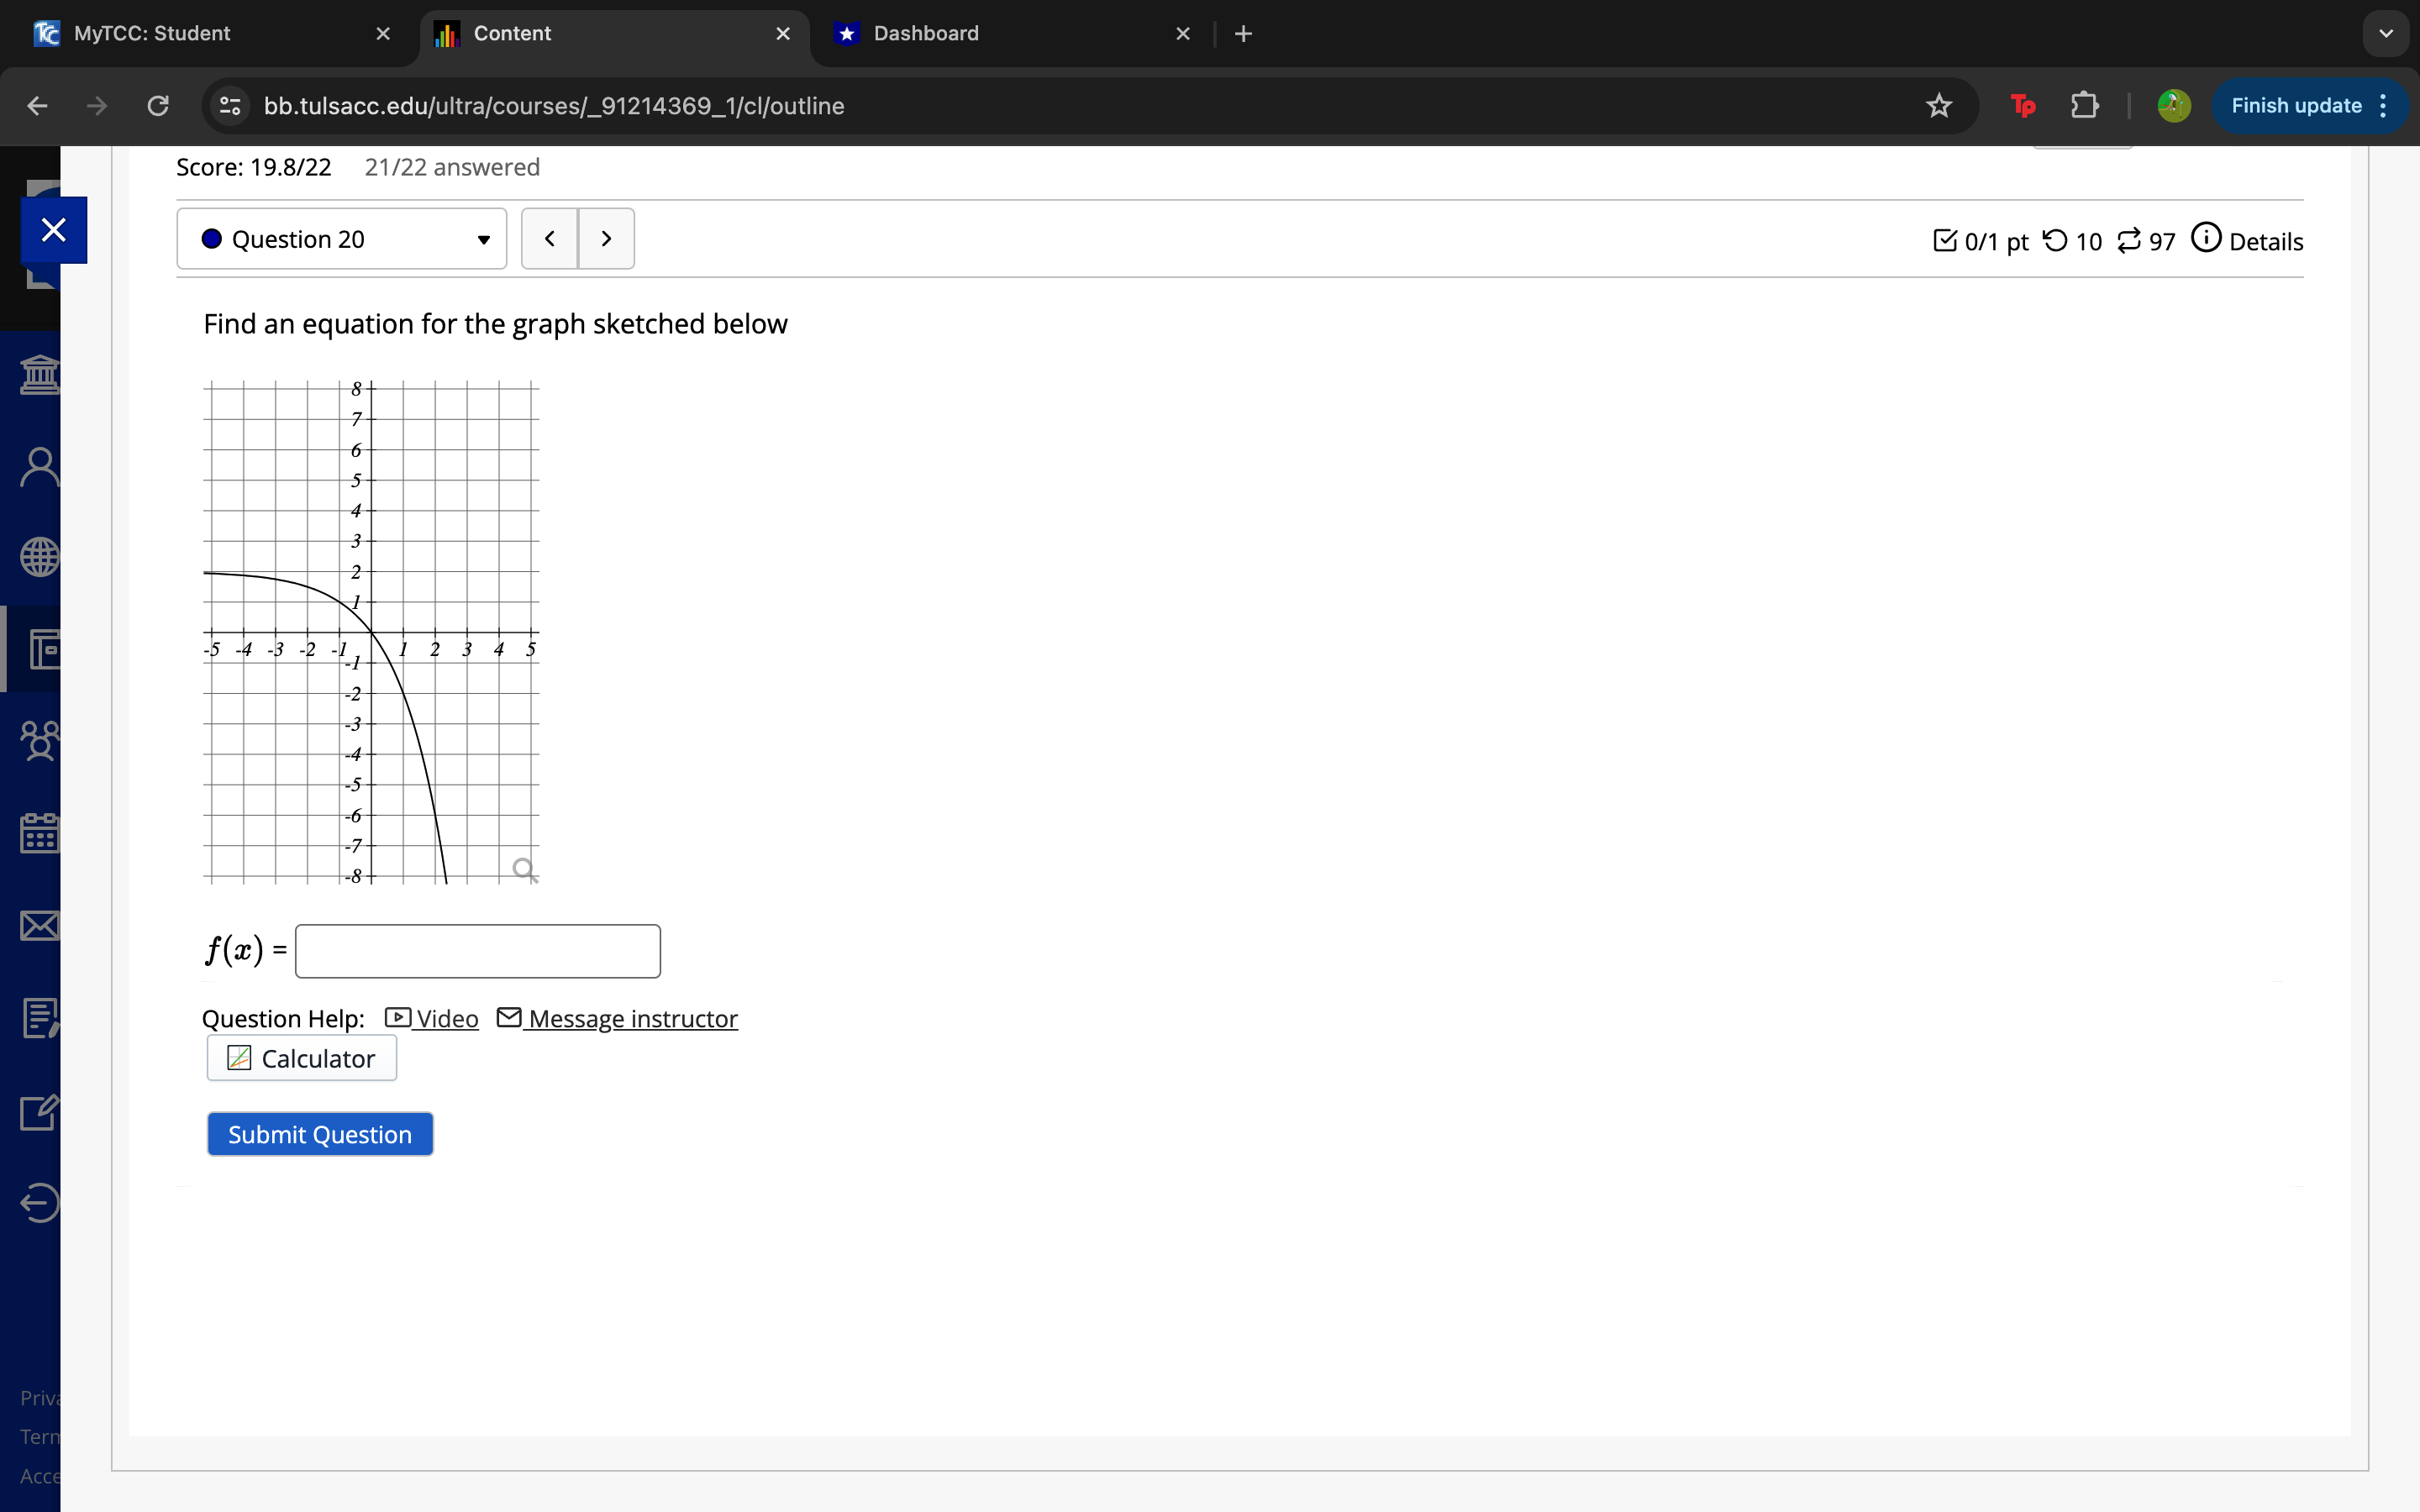Viewport: 2420px width, 1512px height.
Task: Open the profile person icon in sidebar
Action: (39, 466)
